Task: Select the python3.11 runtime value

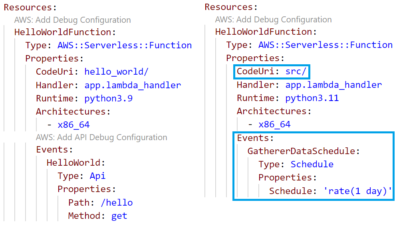Action: tap(312, 98)
